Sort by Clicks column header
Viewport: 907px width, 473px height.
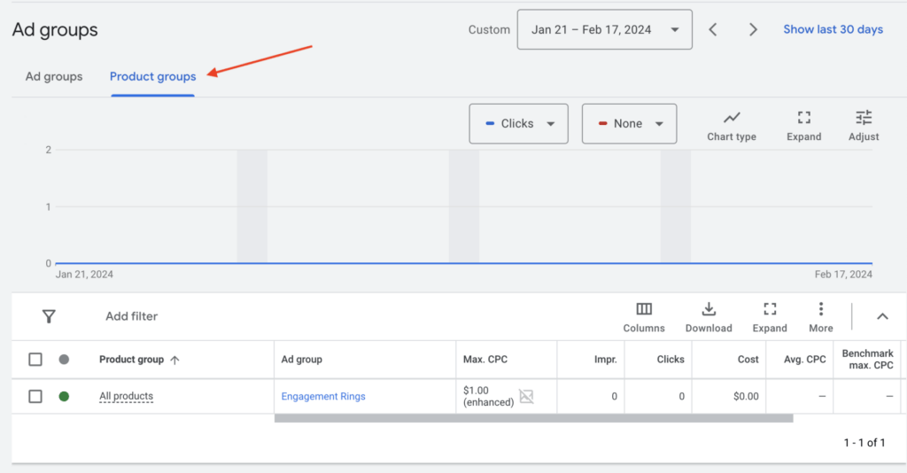pos(670,360)
